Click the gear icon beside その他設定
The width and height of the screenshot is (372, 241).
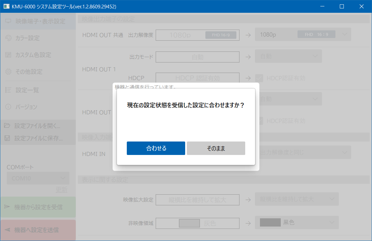pyautogui.click(x=8, y=72)
